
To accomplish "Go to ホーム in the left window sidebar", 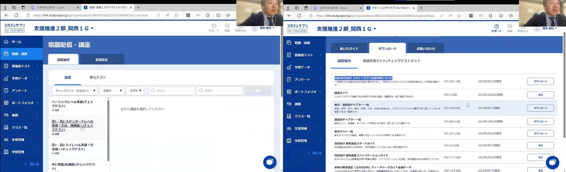I will click(x=22, y=42).
